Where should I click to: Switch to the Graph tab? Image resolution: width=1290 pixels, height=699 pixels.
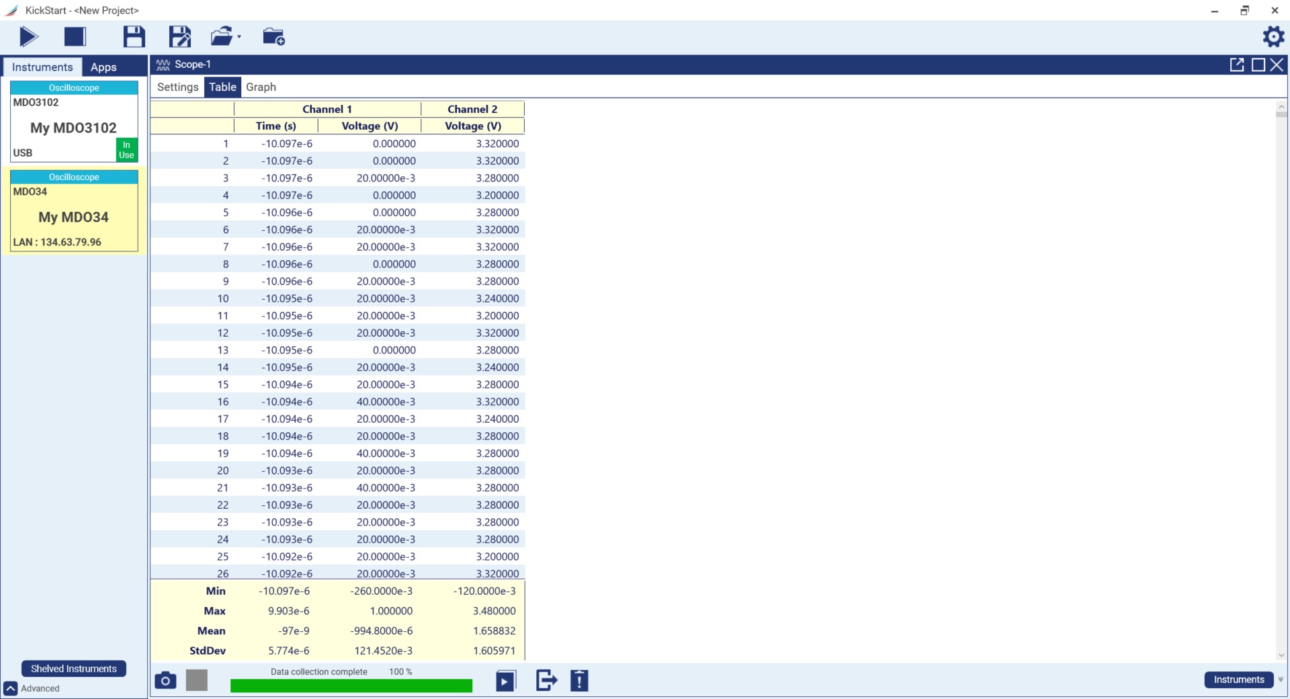[261, 87]
